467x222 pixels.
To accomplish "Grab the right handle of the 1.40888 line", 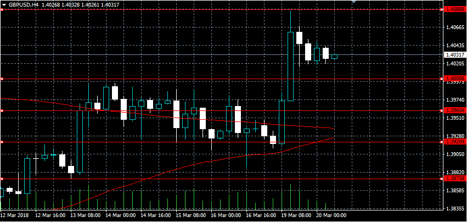I will 442,9.
